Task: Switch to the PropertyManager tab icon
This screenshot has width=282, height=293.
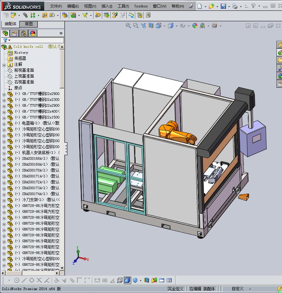Action: 14,33
